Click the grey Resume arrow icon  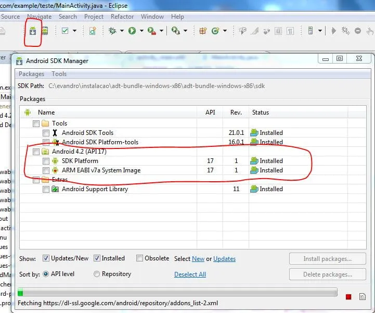coord(333,31)
